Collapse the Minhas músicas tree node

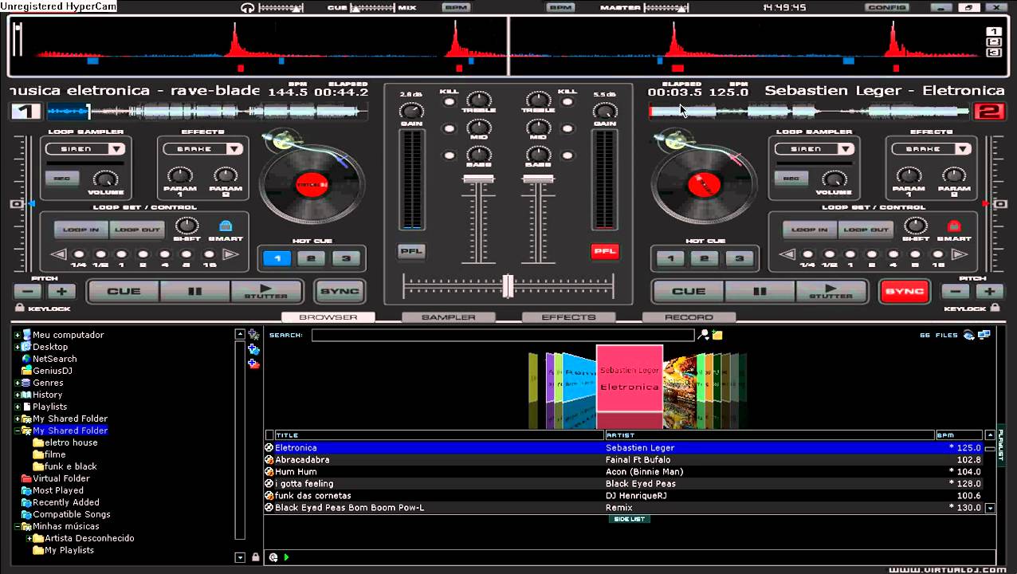[18, 526]
